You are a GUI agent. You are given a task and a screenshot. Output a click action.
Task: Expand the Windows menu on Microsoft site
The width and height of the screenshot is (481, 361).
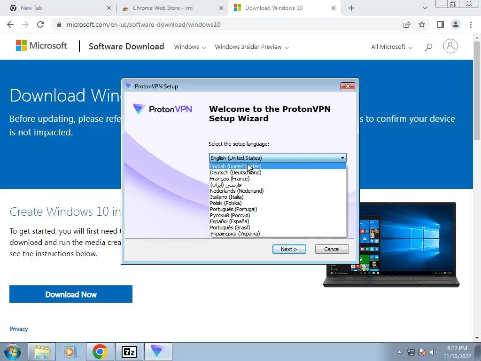tap(190, 47)
